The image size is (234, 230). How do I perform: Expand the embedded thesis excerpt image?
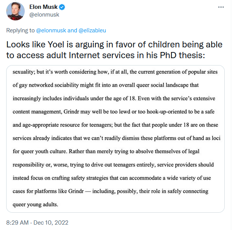(115, 139)
